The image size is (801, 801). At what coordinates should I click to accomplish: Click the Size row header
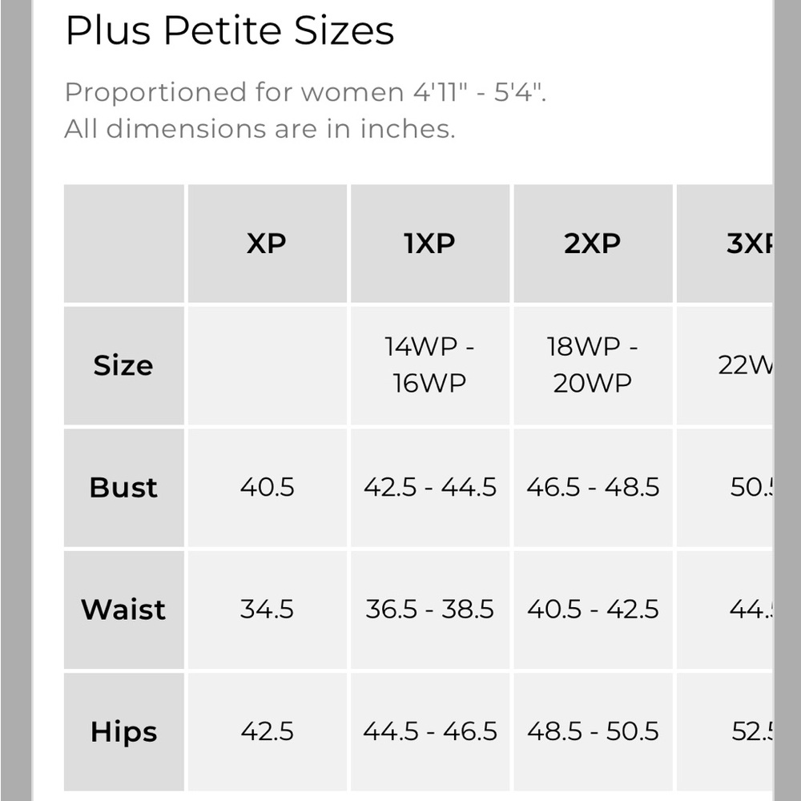point(123,365)
